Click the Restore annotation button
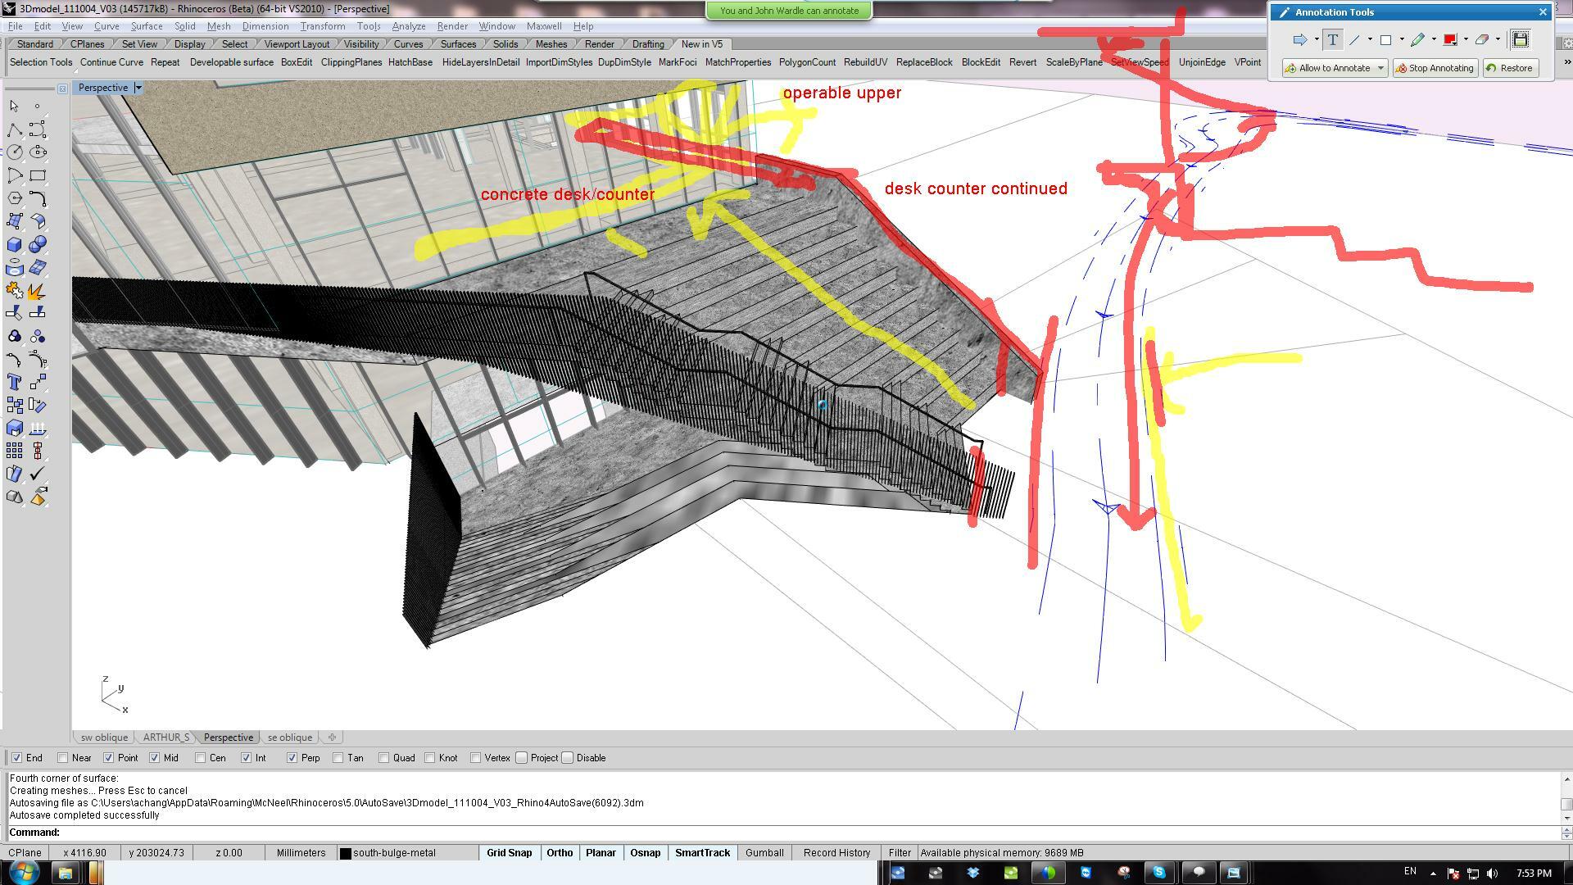Image resolution: width=1573 pixels, height=885 pixels. (1509, 68)
